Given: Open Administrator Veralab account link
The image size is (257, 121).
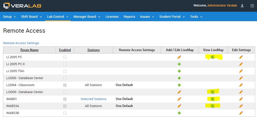Looking at the screenshot, I should 222,5.
